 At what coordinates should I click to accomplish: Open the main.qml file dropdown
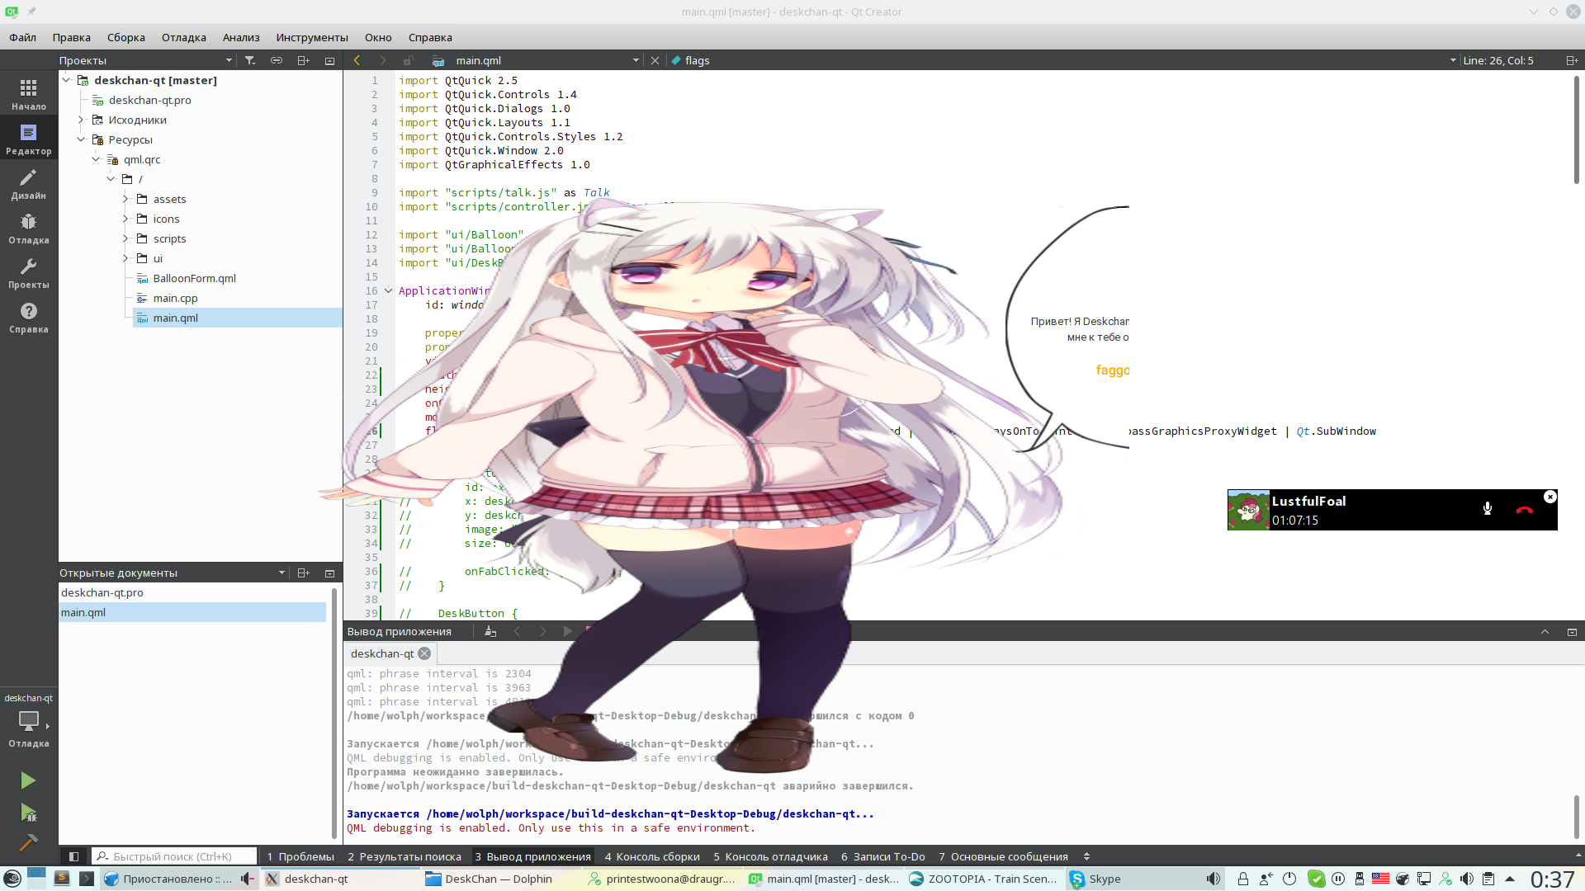click(x=636, y=60)
